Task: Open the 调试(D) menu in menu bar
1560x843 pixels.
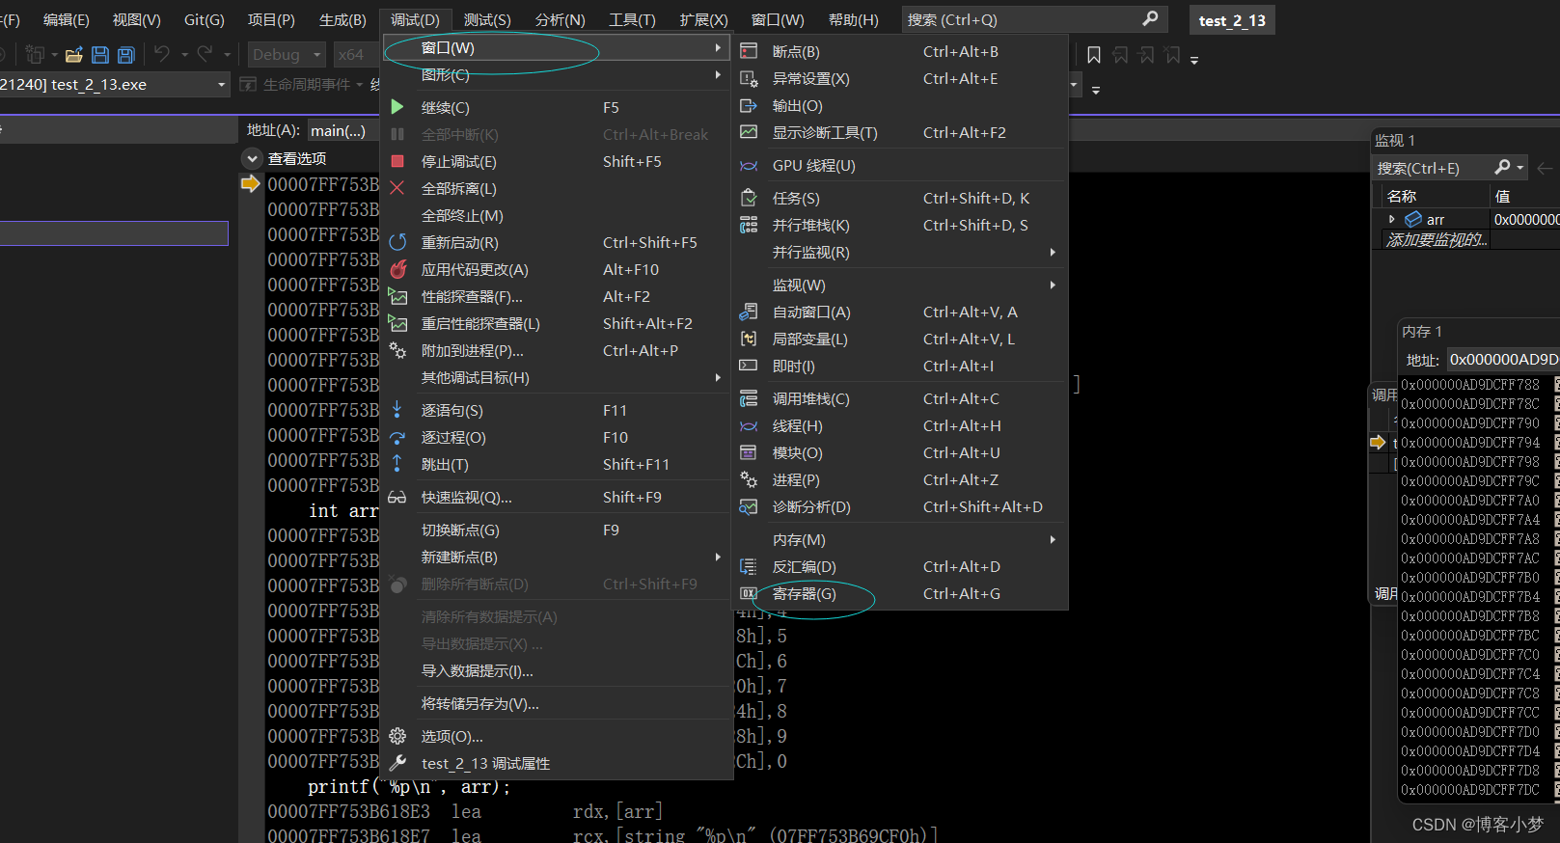Action: [x=415, y=19]
